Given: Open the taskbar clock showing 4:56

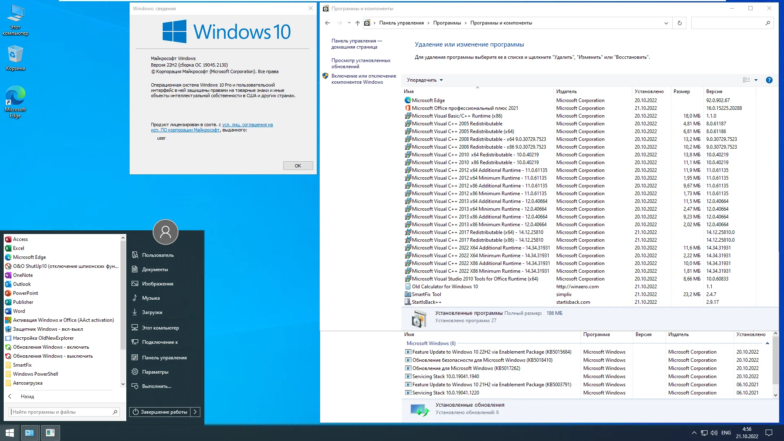Looking at the screenshot, I should [x=747, y=433].
